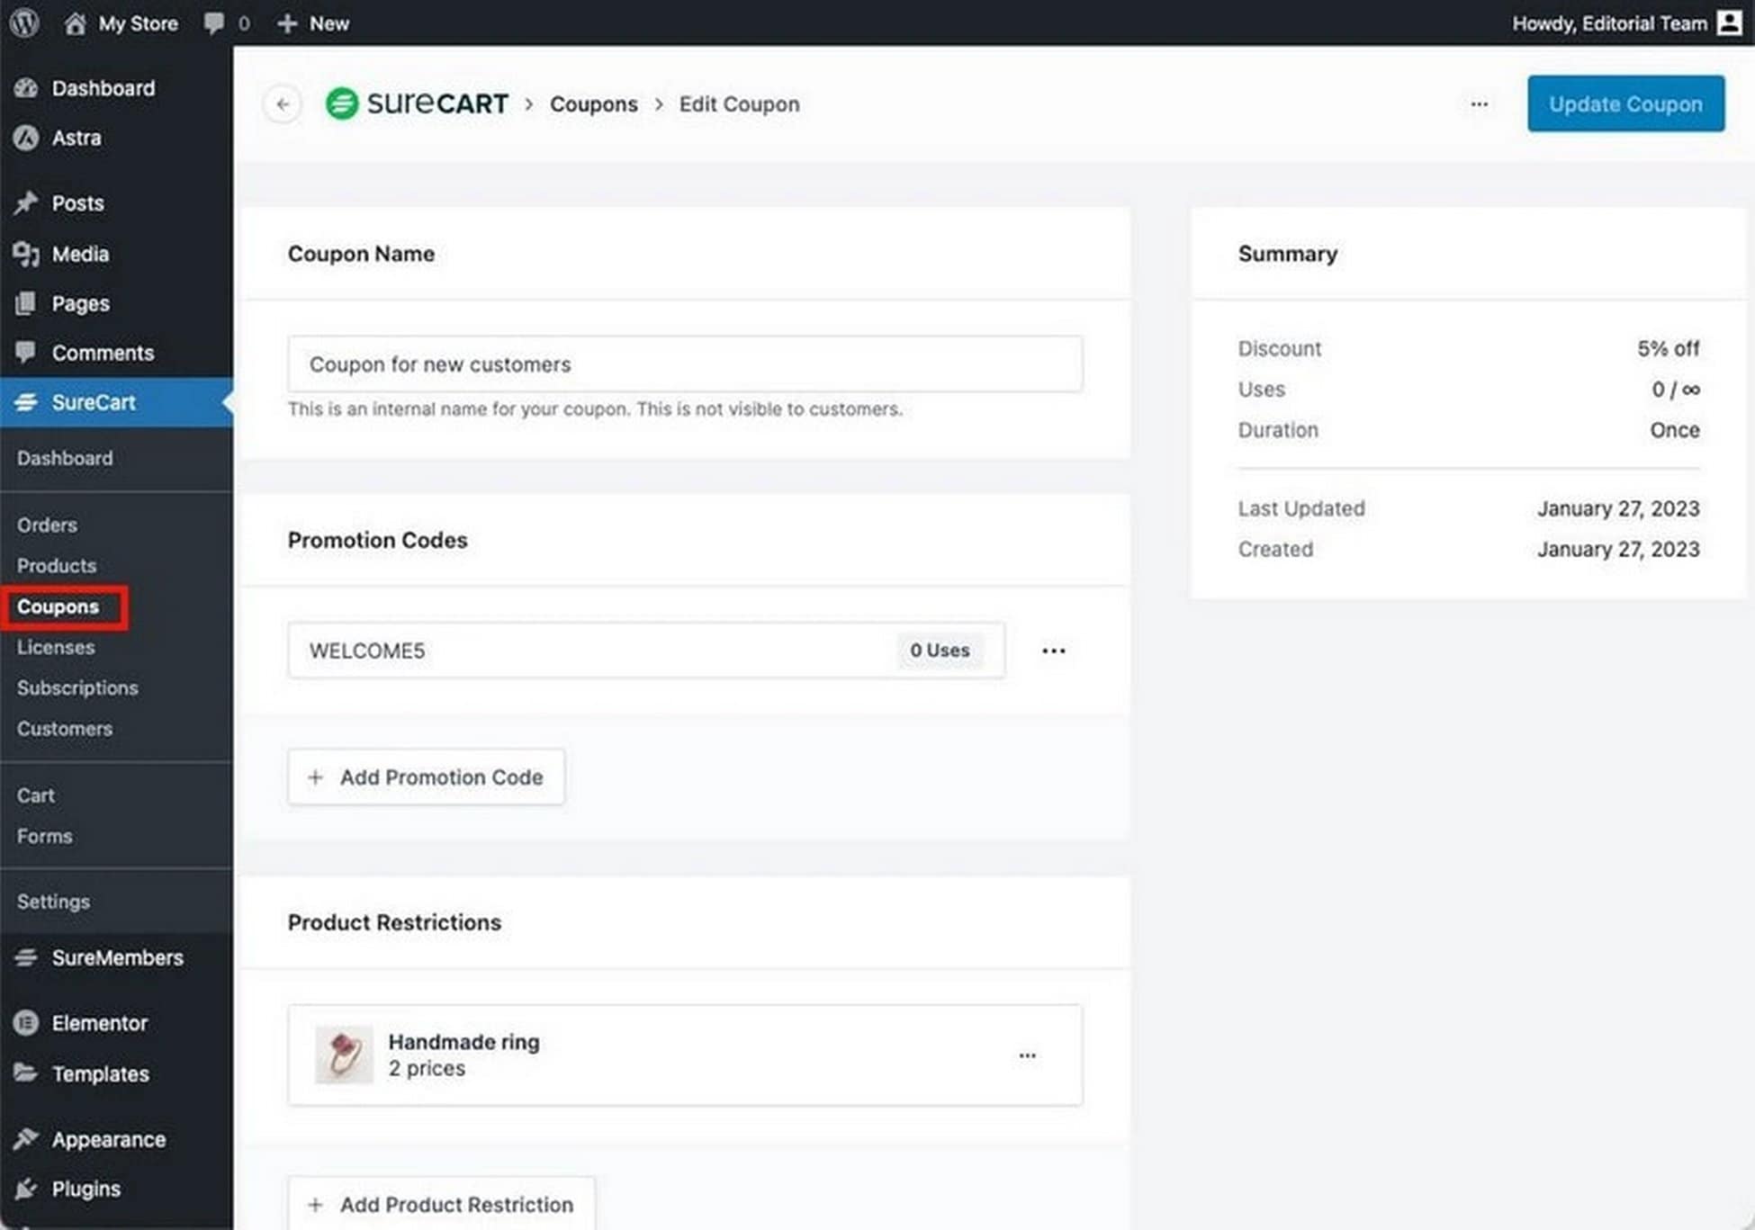
Task: Open the Astra sidebar menu
Action: pyautogui.click(x=76, y=138)
